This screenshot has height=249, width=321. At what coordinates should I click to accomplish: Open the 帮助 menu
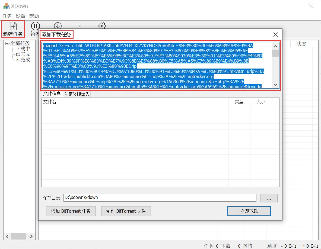click(x=34, y=16)
